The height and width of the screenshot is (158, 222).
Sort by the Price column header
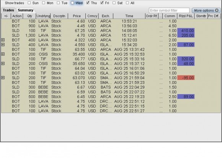tap(77, 16)
